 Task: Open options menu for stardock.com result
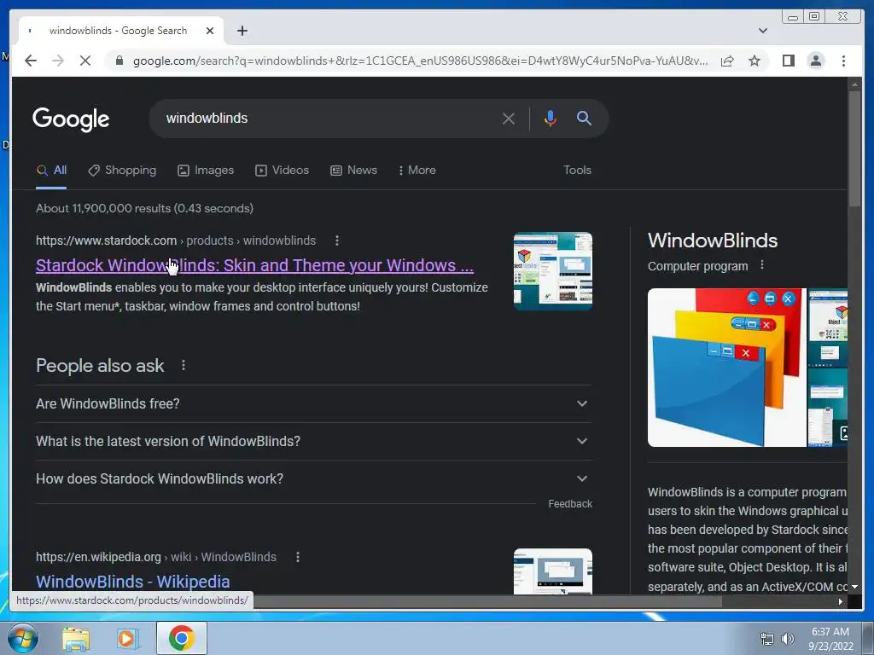[336, 241]
